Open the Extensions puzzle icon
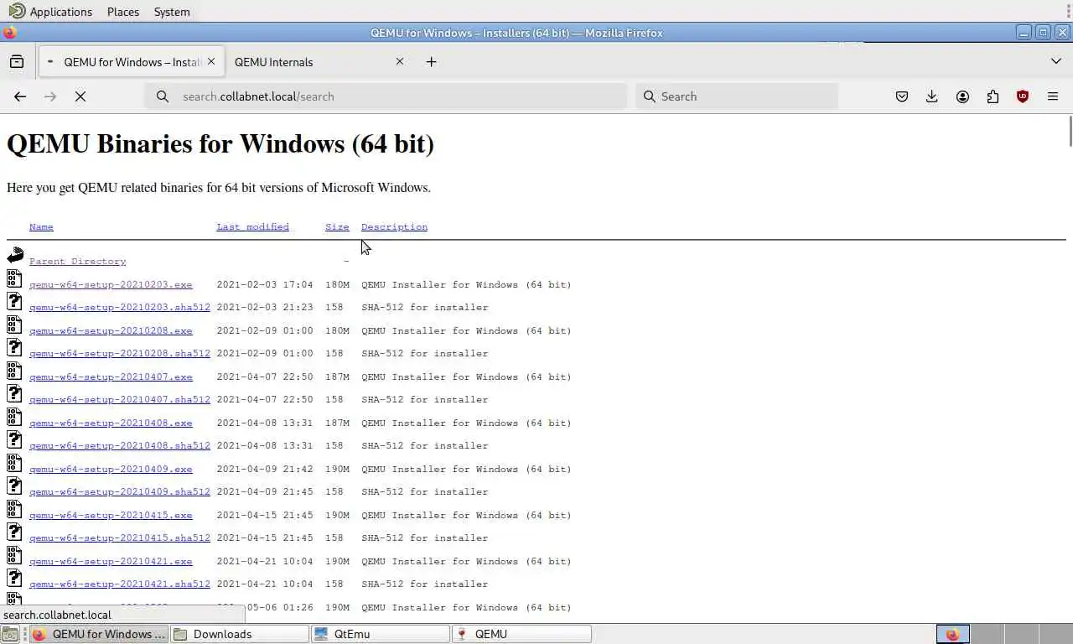1073x644 pixels. point(993,96)
